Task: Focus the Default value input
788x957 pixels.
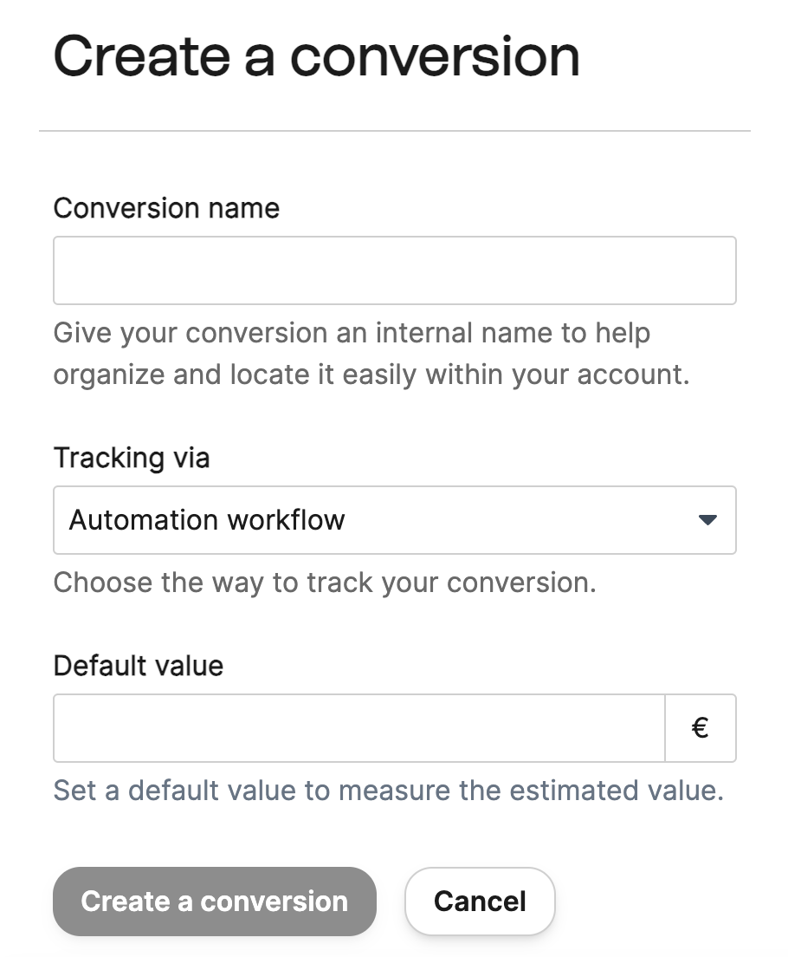Action: pyautogui.click(x=358, y=728)
